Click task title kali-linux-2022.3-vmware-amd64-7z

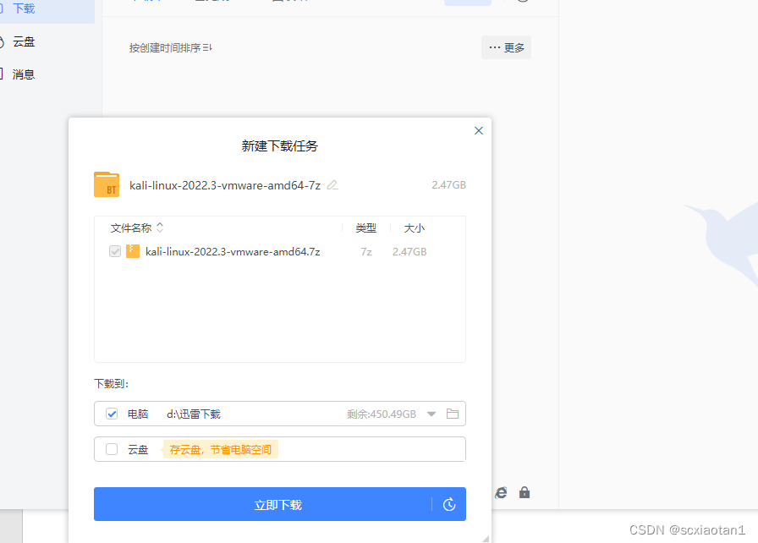pos(225,185)
